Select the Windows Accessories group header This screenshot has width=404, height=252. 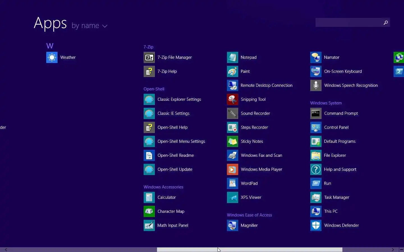click(163, 187)
